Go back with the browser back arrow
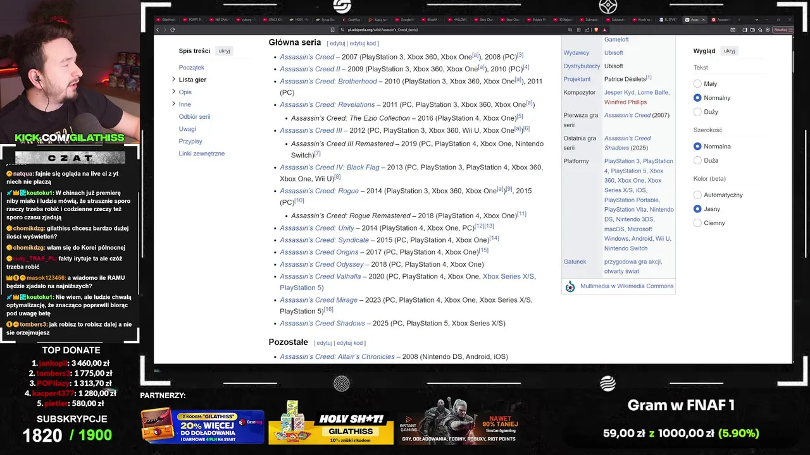The width and height of the screenshot is (810, 455). 157,30
